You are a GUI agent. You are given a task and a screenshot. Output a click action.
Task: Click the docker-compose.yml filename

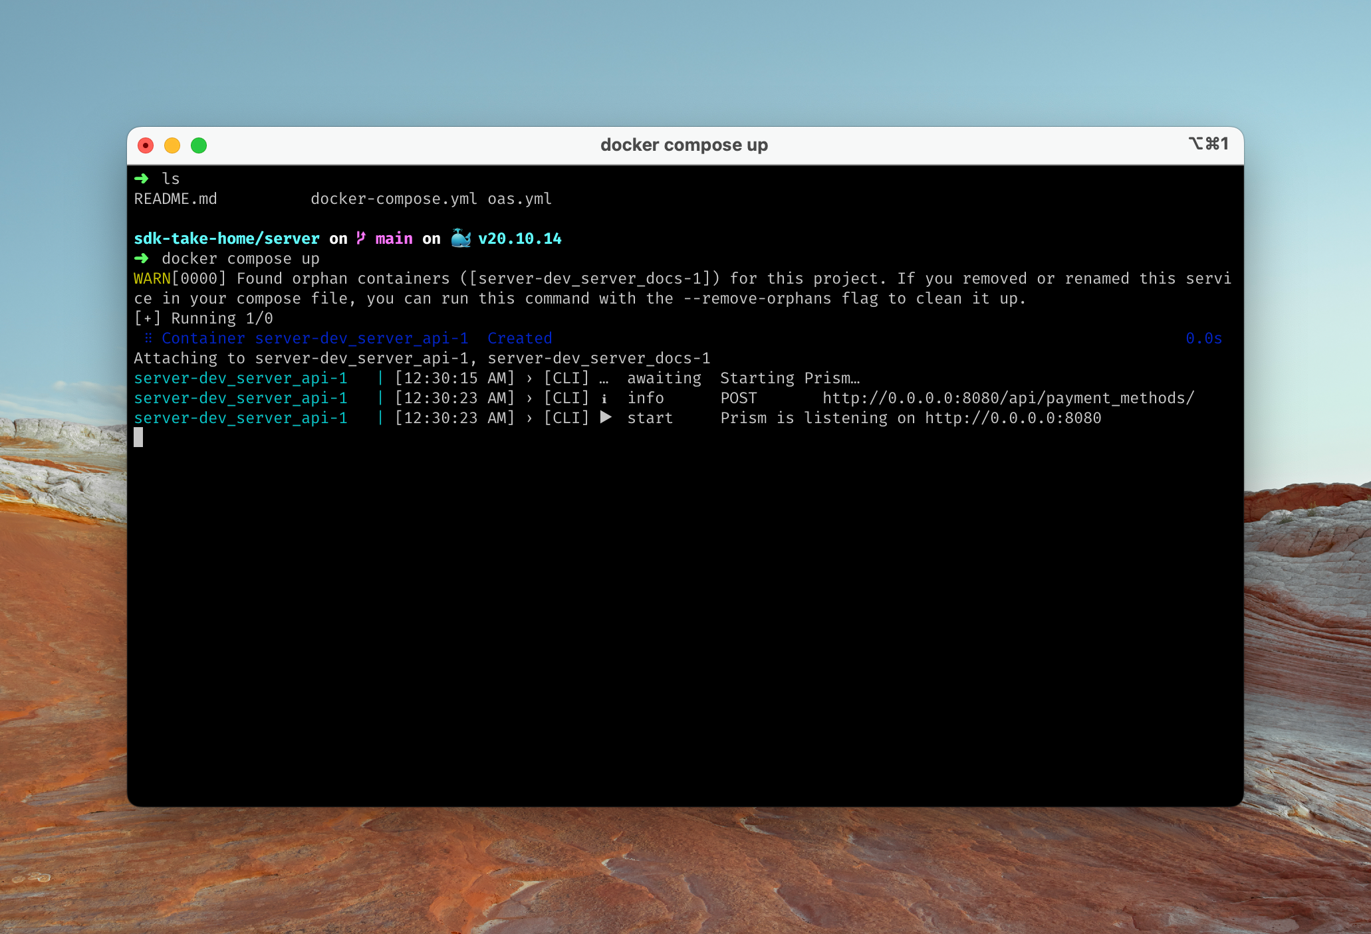pos(394,199)
